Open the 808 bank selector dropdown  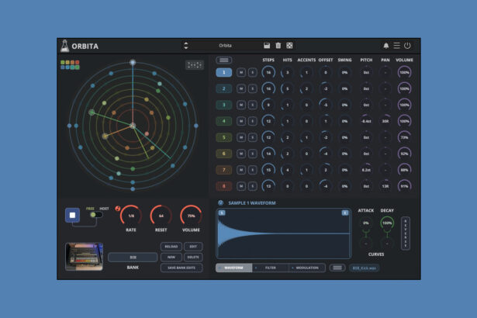[133, 258]
